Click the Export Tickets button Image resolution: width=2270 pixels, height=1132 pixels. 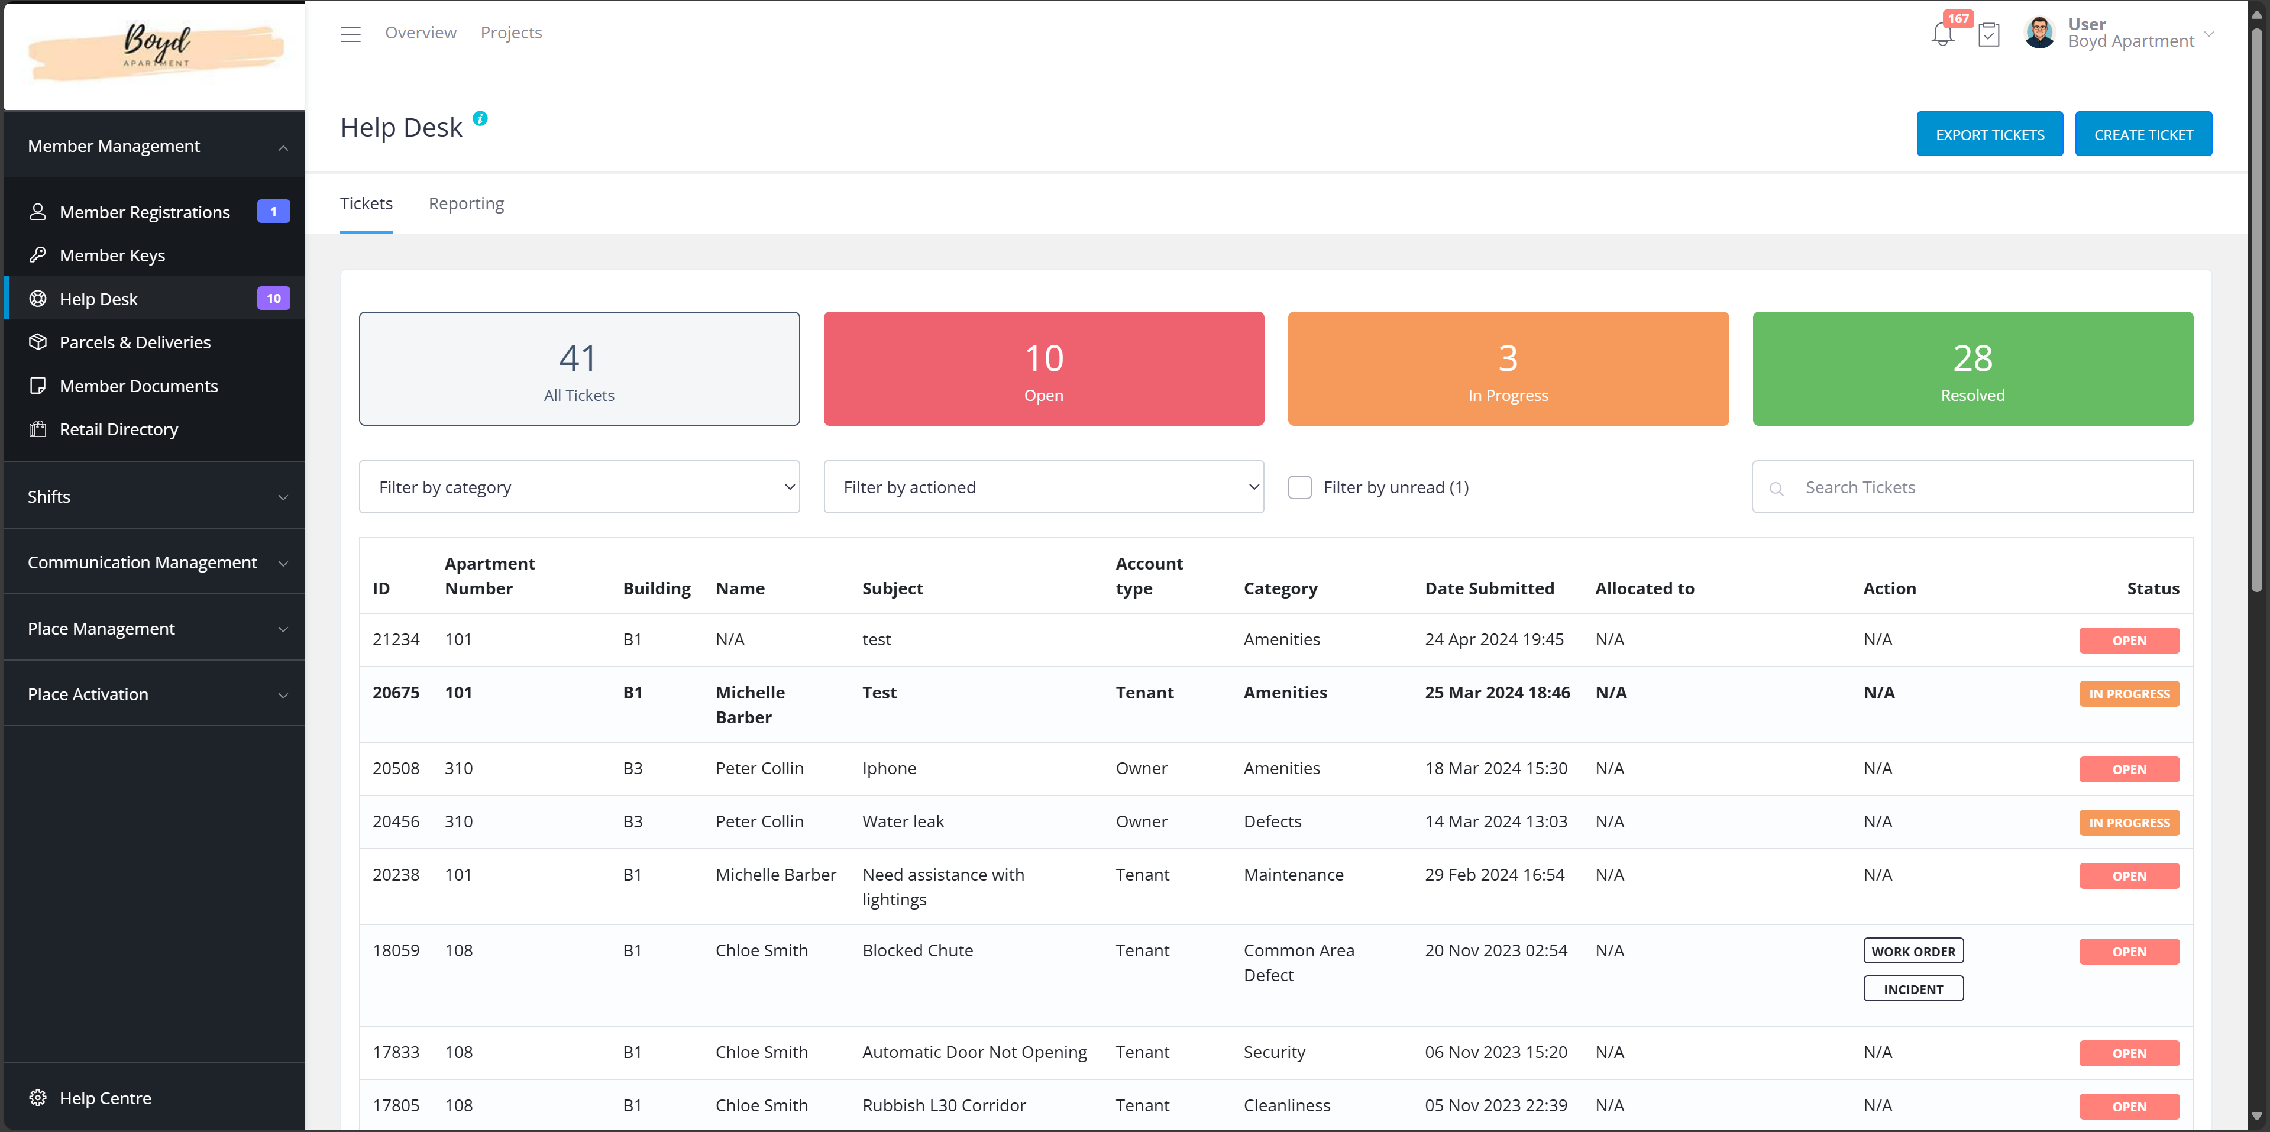(x=1989, y=135)
